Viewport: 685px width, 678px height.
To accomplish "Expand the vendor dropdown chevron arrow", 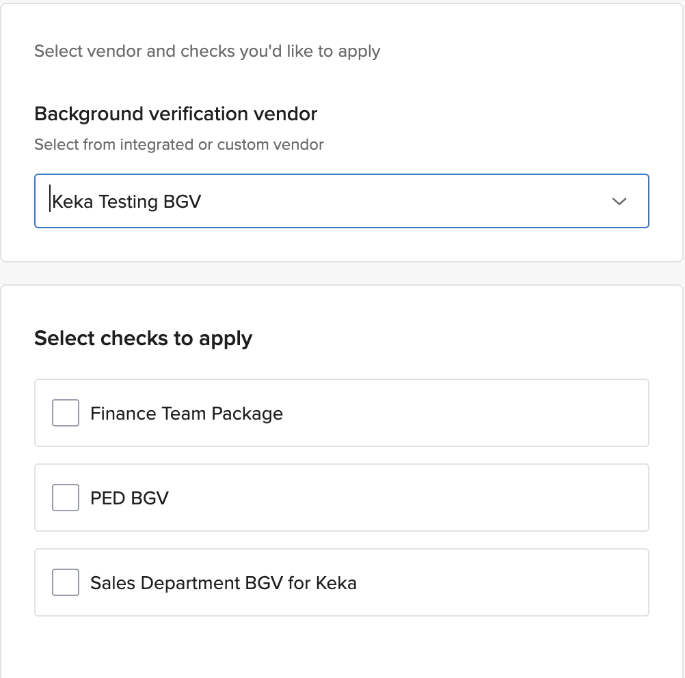I will [619, 201].
